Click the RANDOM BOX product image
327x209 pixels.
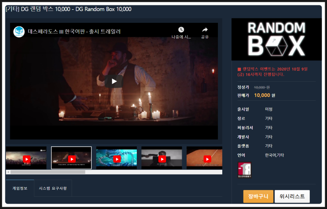coord(276,40)
